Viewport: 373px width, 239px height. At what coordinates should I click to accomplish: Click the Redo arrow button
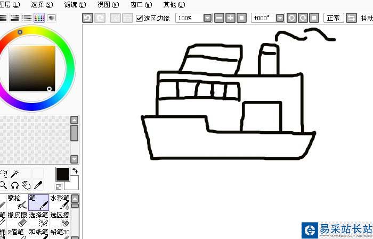tap(100, 18)
